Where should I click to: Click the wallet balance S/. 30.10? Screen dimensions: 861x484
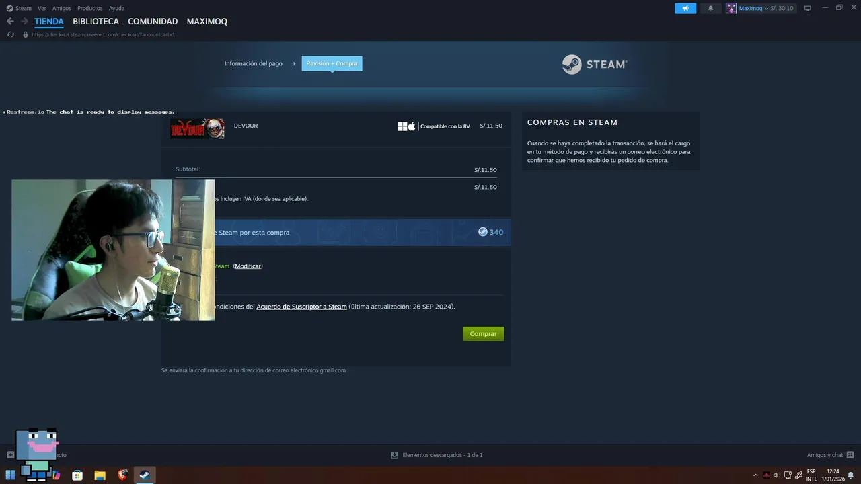tap(782, 8)
